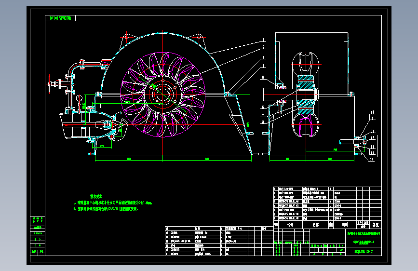Select callout number 10 on side view

point(373,112)
